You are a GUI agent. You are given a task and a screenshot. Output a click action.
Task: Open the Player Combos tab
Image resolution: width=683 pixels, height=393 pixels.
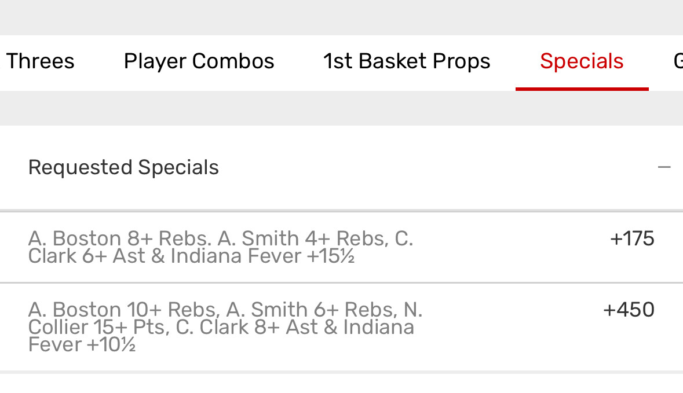coord(199,61)
